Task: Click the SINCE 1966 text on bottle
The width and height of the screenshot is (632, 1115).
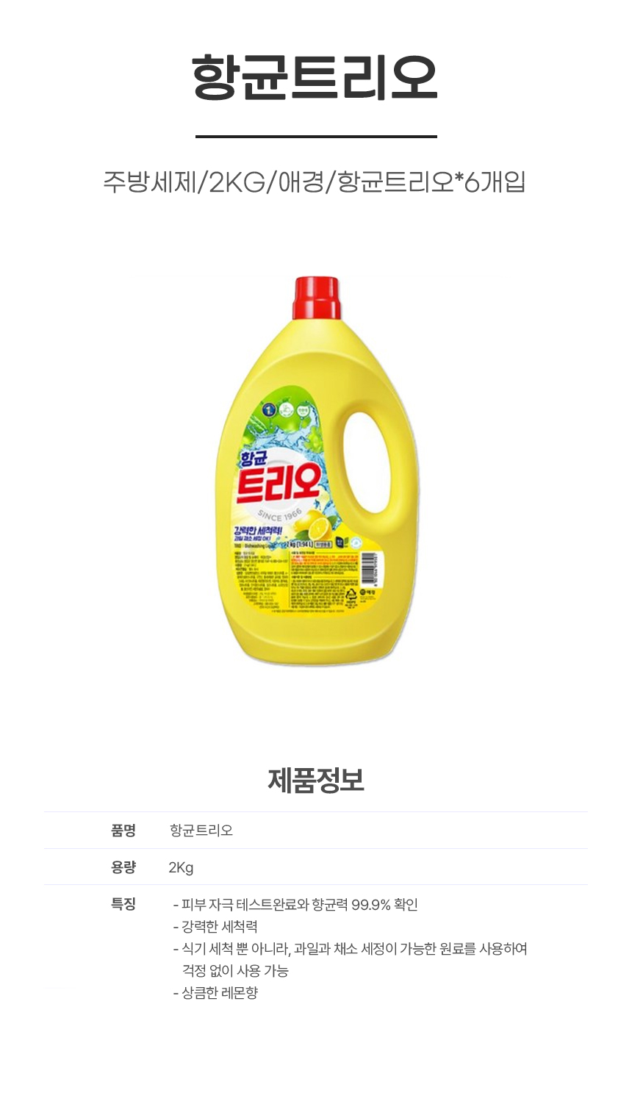Action: (x=279, y=513)
